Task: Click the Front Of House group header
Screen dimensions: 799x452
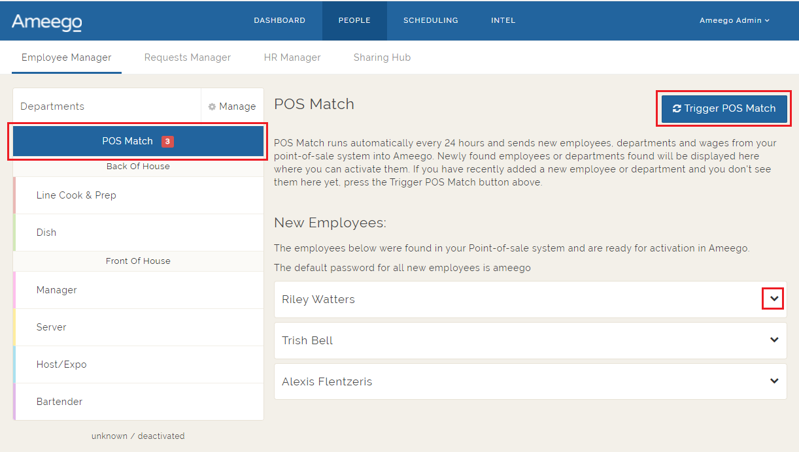Action: pos(138,261)
